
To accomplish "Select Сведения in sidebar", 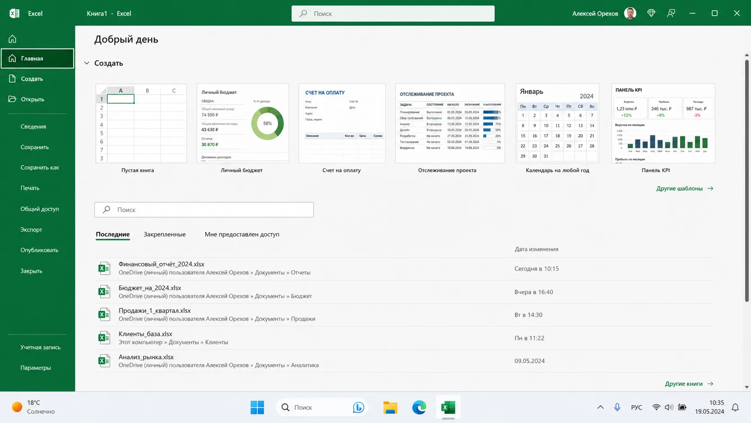I will coord(33,126).
